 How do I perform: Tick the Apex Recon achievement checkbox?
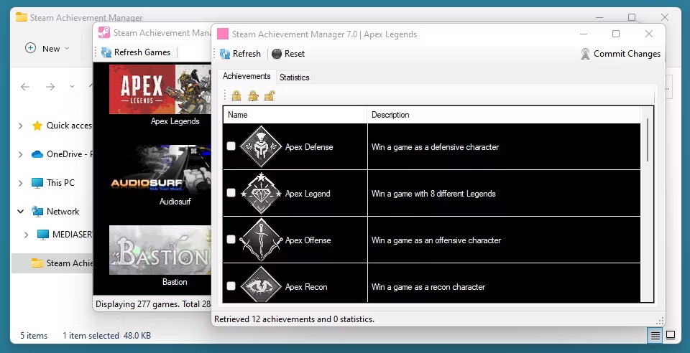point(231,286)
